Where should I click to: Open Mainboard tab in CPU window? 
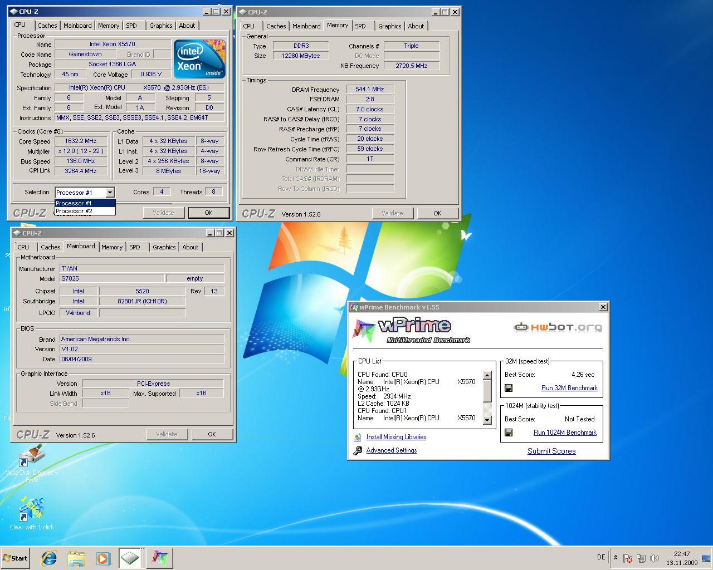click(77, 26)
